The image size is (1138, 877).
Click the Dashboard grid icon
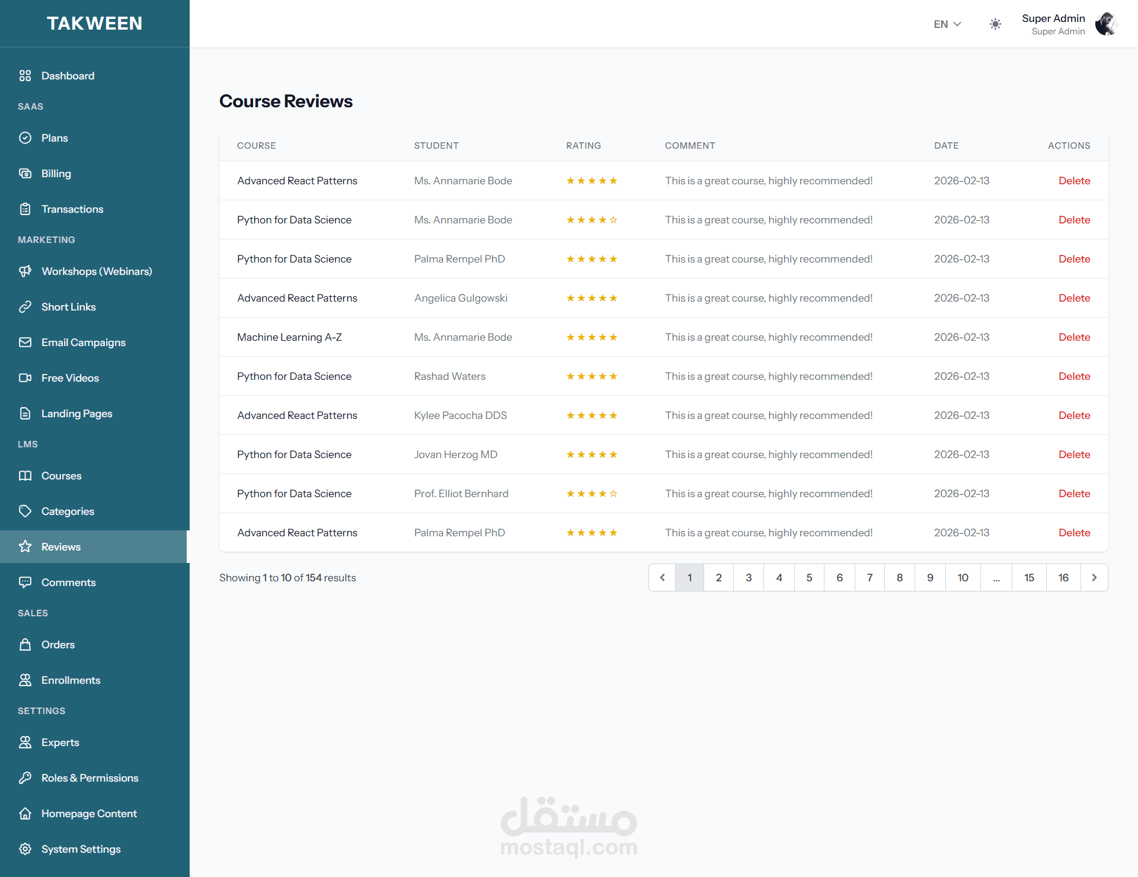(x=25, y=76)
